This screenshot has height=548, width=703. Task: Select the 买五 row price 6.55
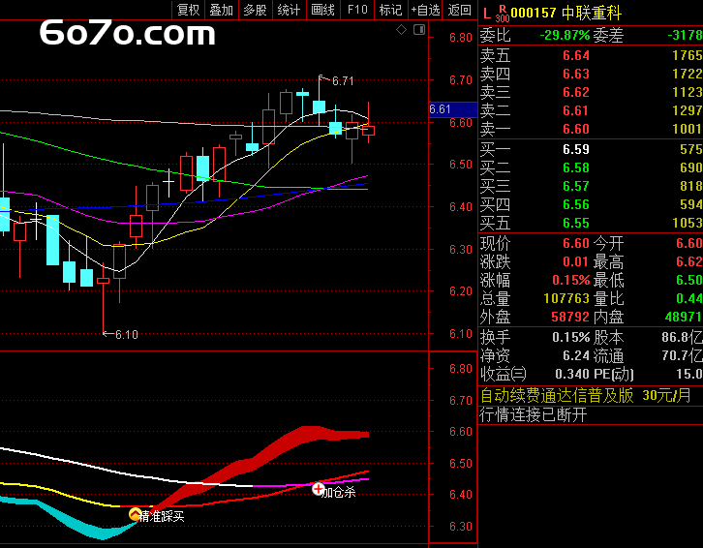(576, 223)
